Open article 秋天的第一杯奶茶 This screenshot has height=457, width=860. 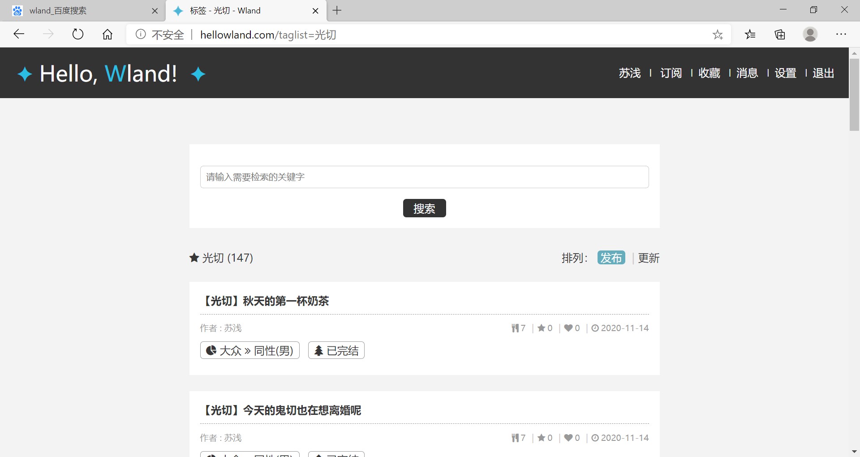[266, 301]
